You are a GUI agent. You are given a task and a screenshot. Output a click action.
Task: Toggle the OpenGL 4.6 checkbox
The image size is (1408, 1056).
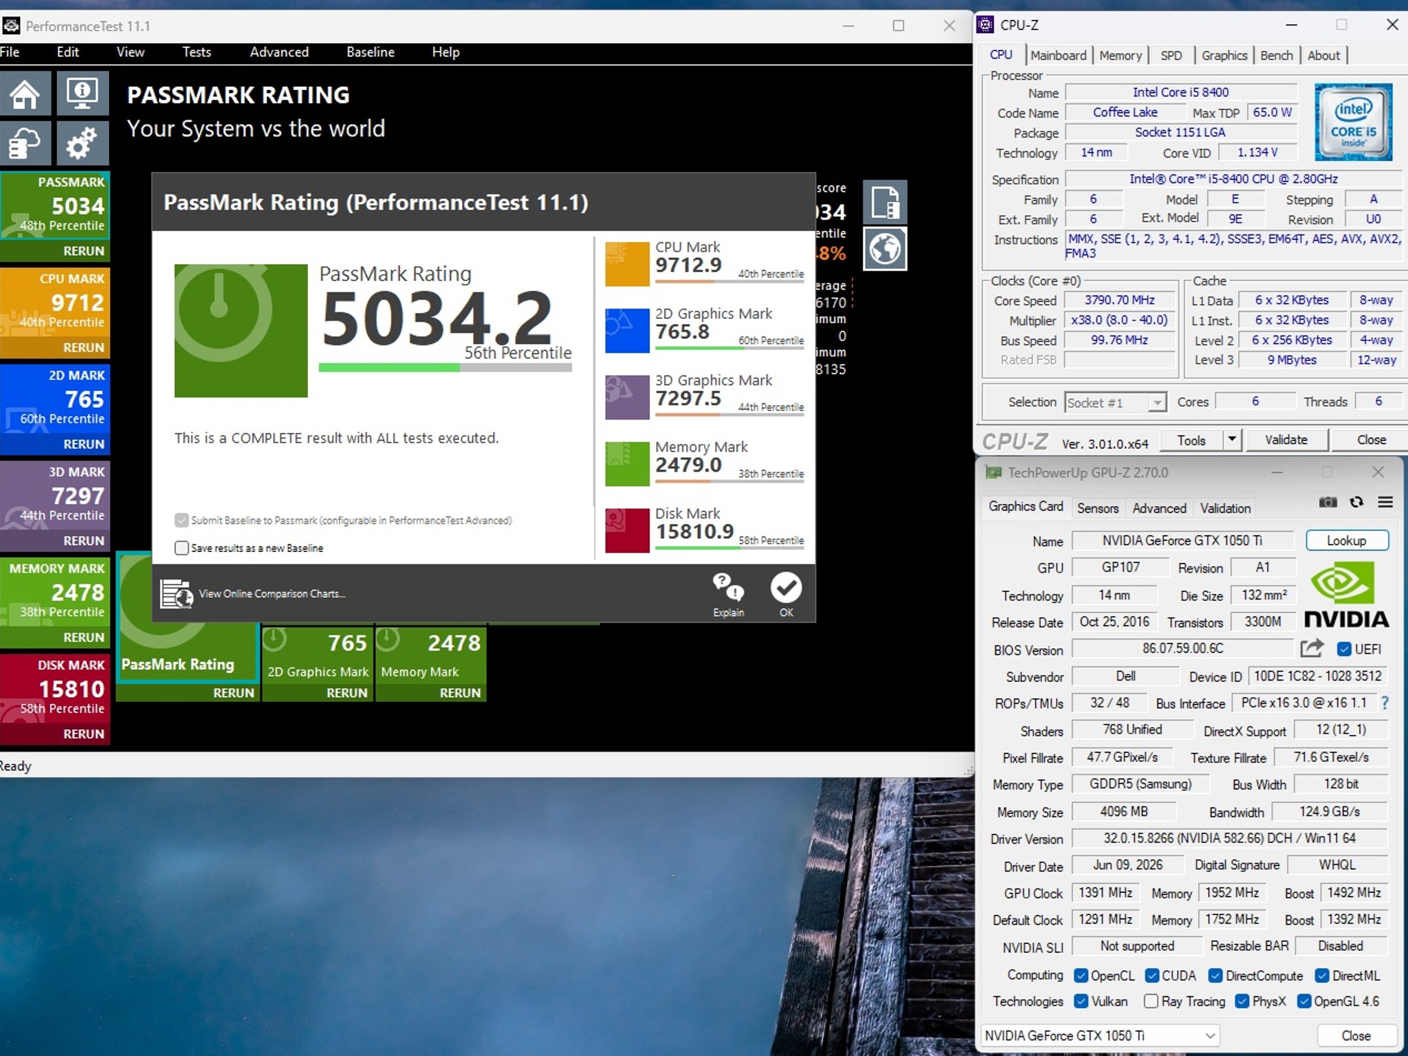pyautogui.click(x=1304, y=1001)
